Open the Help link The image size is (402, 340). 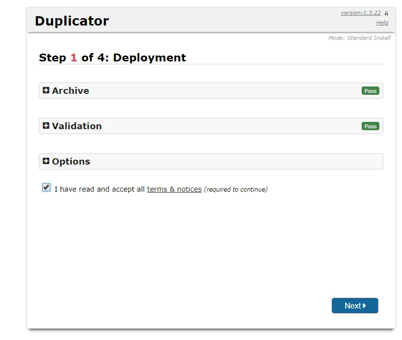382,23
